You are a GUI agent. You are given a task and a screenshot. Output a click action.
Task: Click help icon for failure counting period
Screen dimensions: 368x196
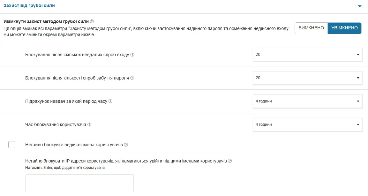click(111, 101)
